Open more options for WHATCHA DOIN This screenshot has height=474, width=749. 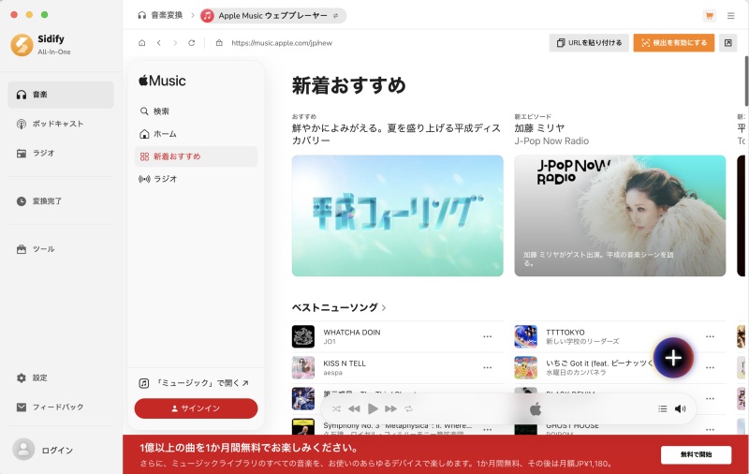(x=487, y=336)
